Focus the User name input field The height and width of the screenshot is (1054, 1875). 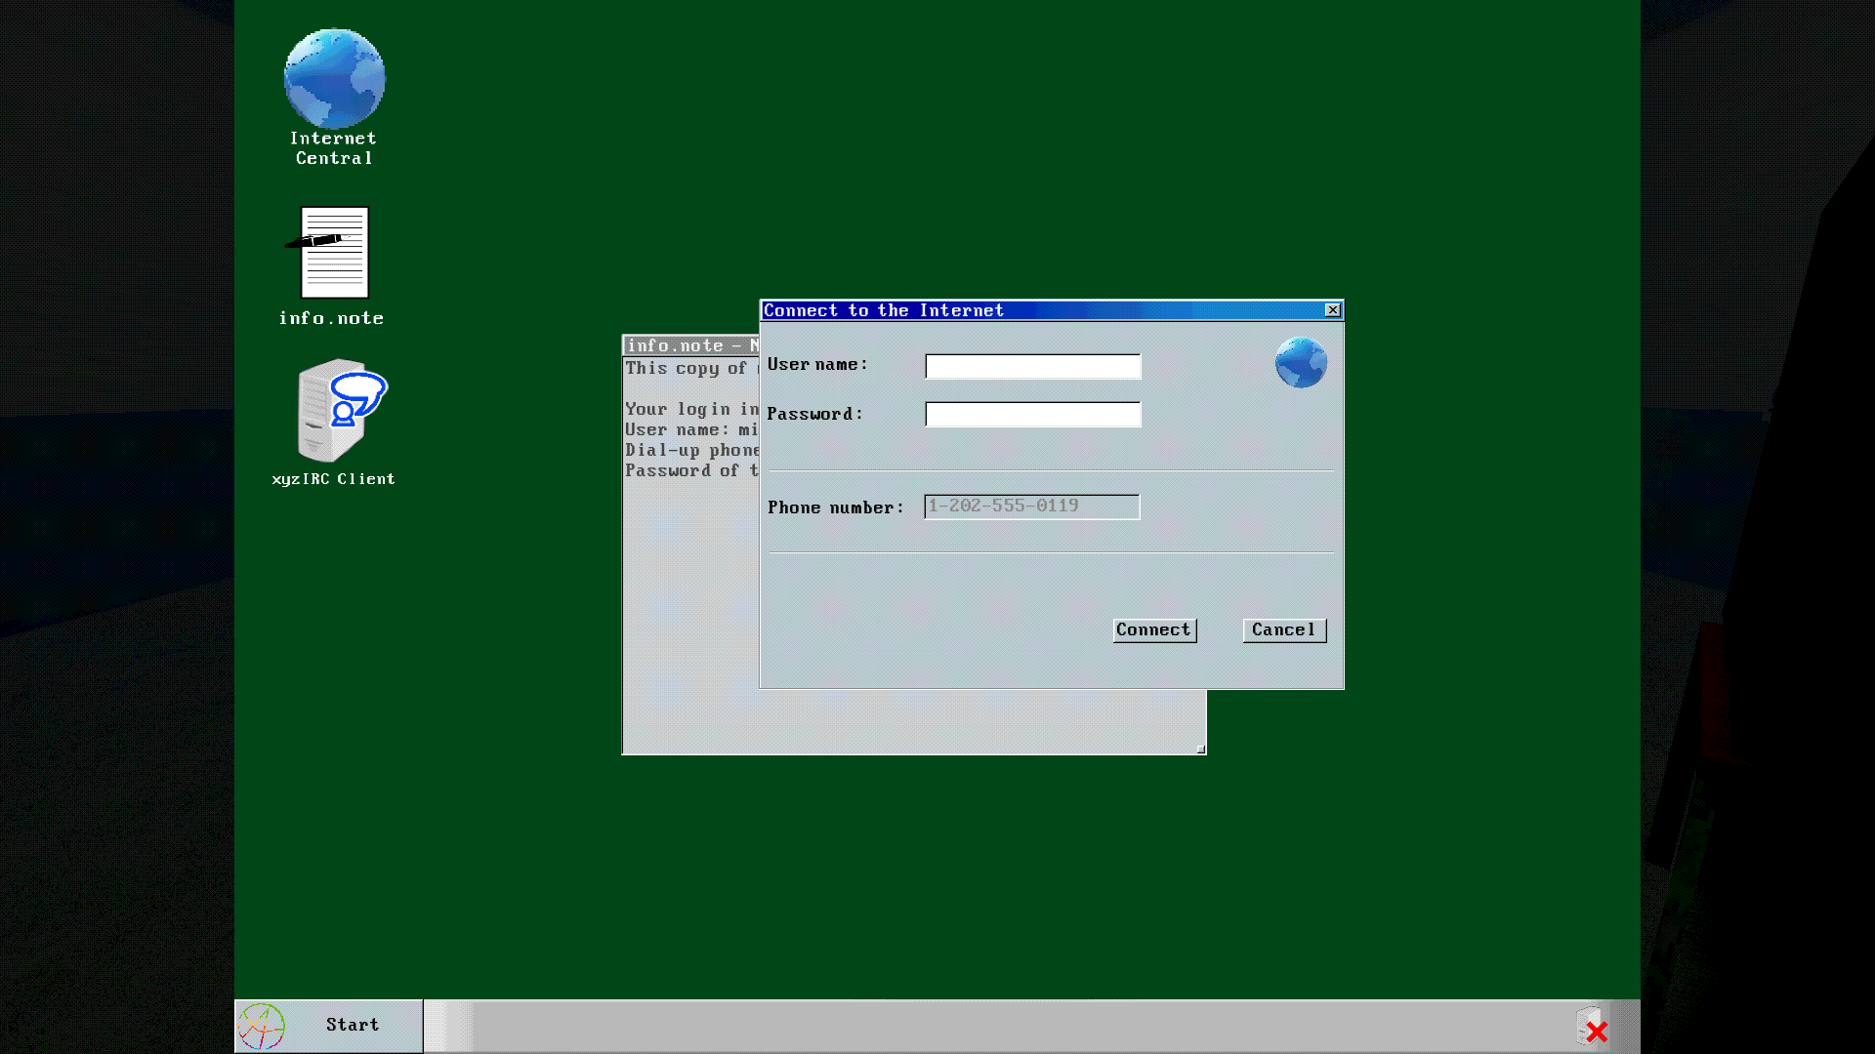pyautogui.click(x=1032, y=367)
